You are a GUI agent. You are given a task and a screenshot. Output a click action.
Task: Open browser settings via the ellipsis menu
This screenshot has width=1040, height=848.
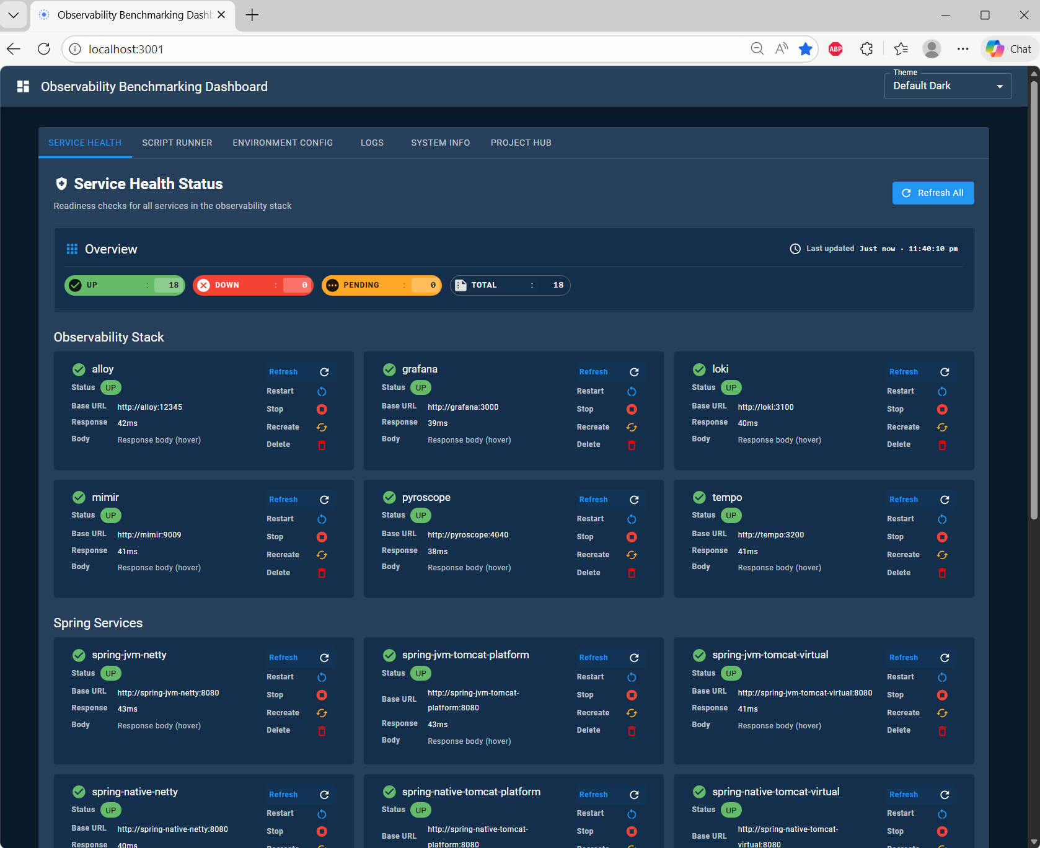[963, 48]
